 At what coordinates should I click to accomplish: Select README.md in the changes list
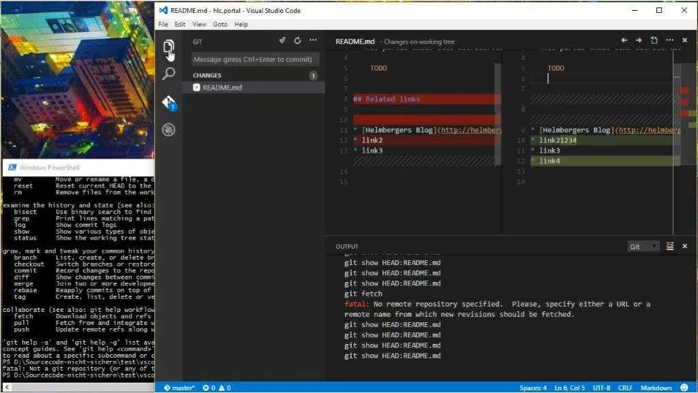click(x=254, y=88)
